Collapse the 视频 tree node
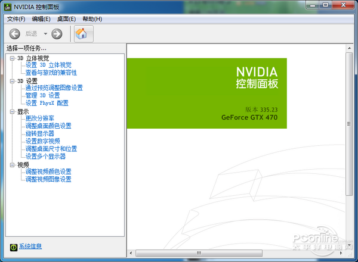358x262 pixels. coord(12,164)
